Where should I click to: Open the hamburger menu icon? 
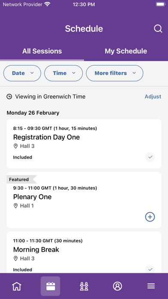pos(151,286)
